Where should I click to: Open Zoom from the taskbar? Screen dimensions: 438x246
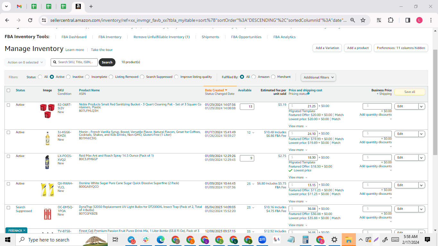262,240
